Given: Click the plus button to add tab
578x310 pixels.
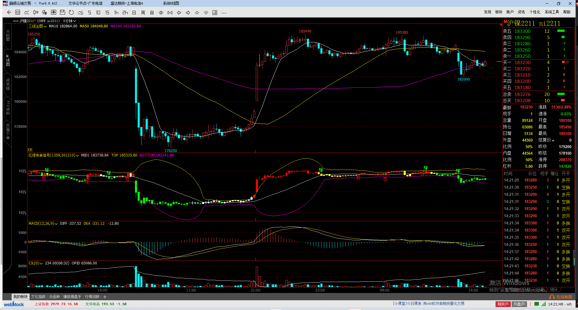Looking at the screenshot, I should [x=105, y=297].
